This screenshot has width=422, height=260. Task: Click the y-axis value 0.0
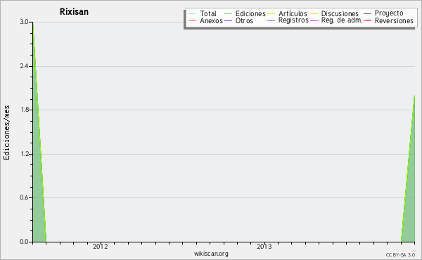24,242
